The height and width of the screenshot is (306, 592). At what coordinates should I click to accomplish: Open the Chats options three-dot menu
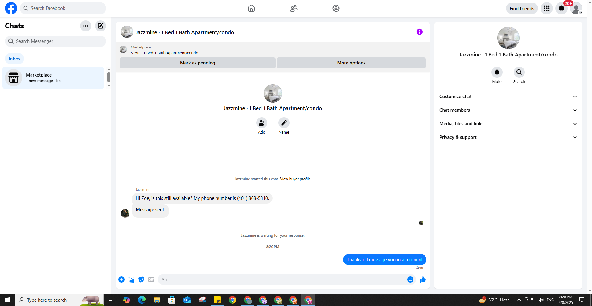(x=86, y=26)
